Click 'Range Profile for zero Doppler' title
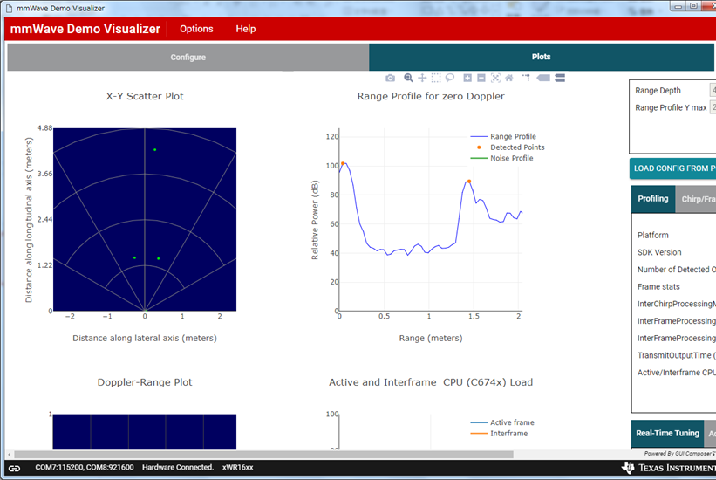 point(431,96)
